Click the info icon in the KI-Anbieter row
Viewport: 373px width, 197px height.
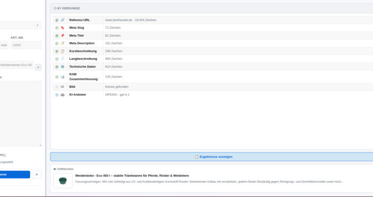pos(57,95)
